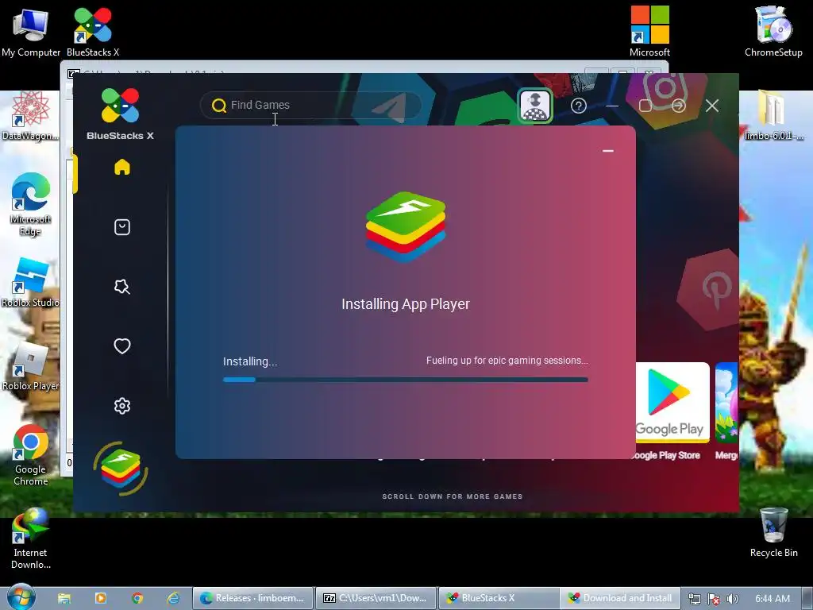
Task: Open the Windows Start button
Action: (21, 597)
